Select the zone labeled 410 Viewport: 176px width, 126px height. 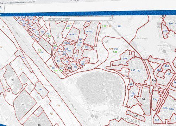click(170, 23)
